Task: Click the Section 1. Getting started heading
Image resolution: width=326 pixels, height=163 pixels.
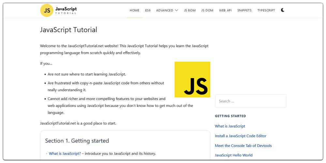Action: coord(77,141)
